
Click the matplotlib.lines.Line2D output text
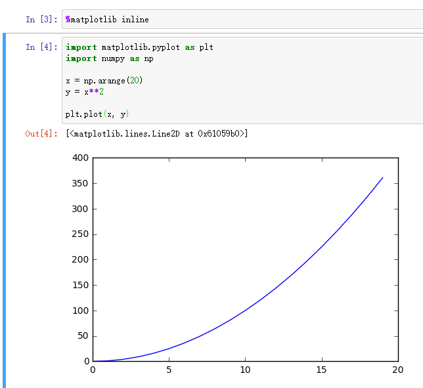(156, 134)
